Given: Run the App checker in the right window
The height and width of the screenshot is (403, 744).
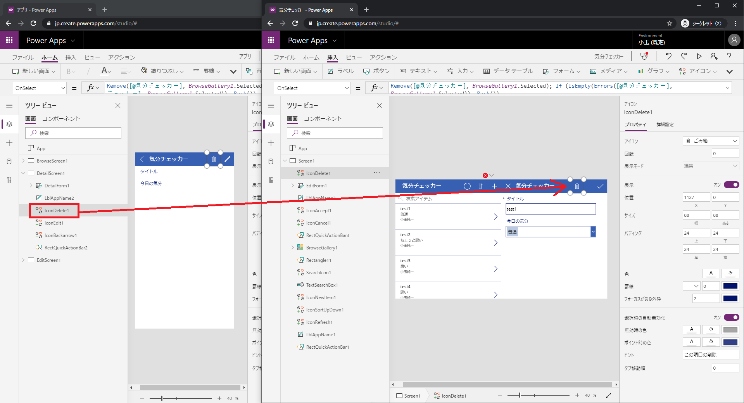Looking at the screenshot, I should tap(644, 56).
